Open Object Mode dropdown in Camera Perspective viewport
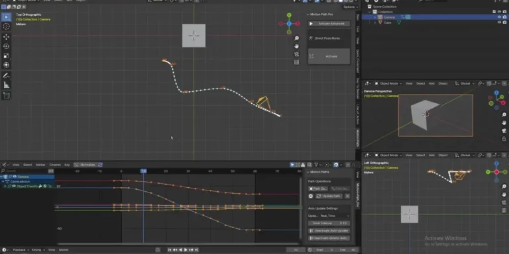Viewport: 509px width, 254px height. (x=389, y=83)
